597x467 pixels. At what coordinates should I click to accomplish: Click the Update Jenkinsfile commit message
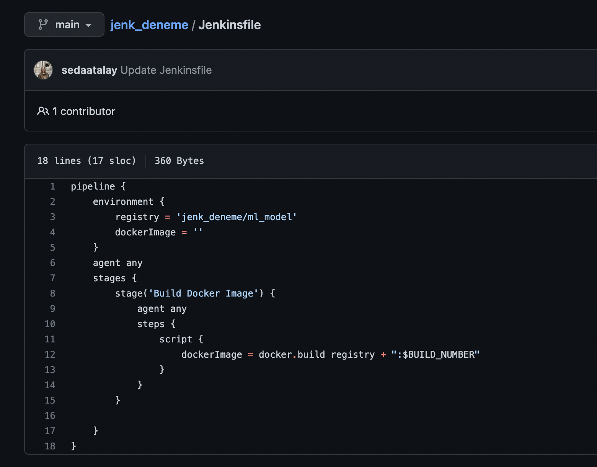pos(166,70)
